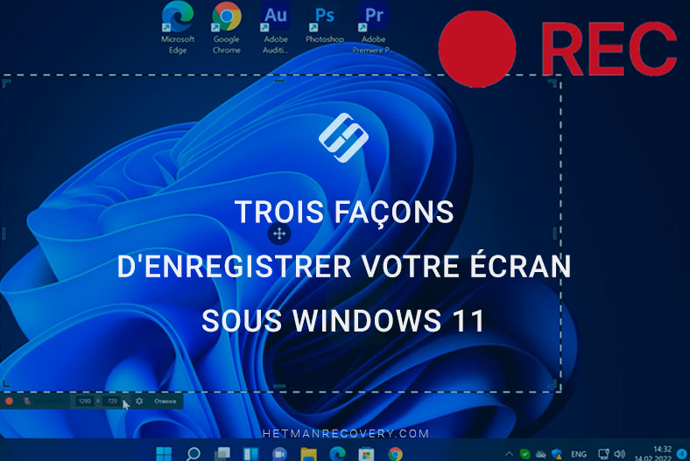Screen dimensions: 690x461
Task: Switch input language via ENG indicator
Action: point(578,454)
